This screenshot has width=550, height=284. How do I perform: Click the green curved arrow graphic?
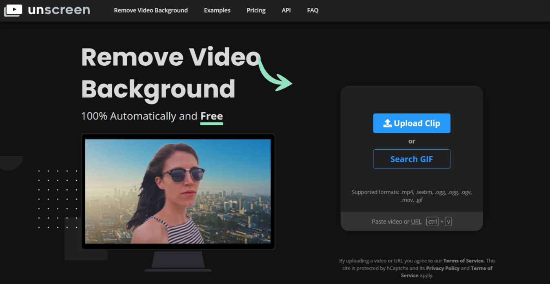click(274, 75)
